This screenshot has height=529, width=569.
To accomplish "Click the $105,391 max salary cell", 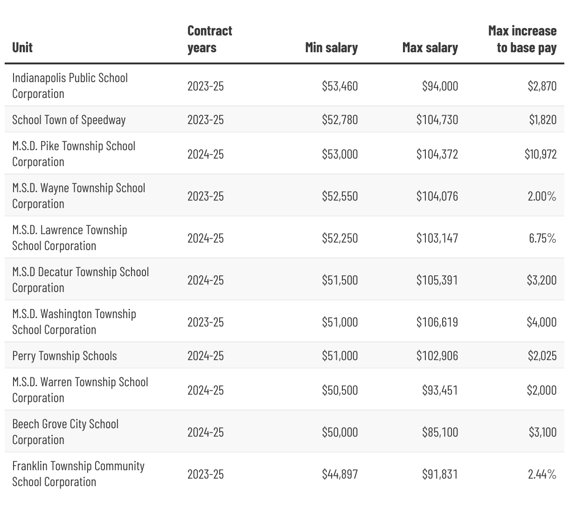I will (x=437, y=280).
